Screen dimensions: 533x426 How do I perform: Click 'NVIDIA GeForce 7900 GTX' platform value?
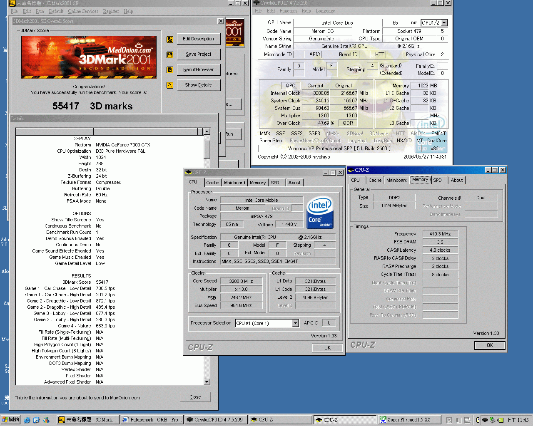pyautogui.click(x=123, y=145)
